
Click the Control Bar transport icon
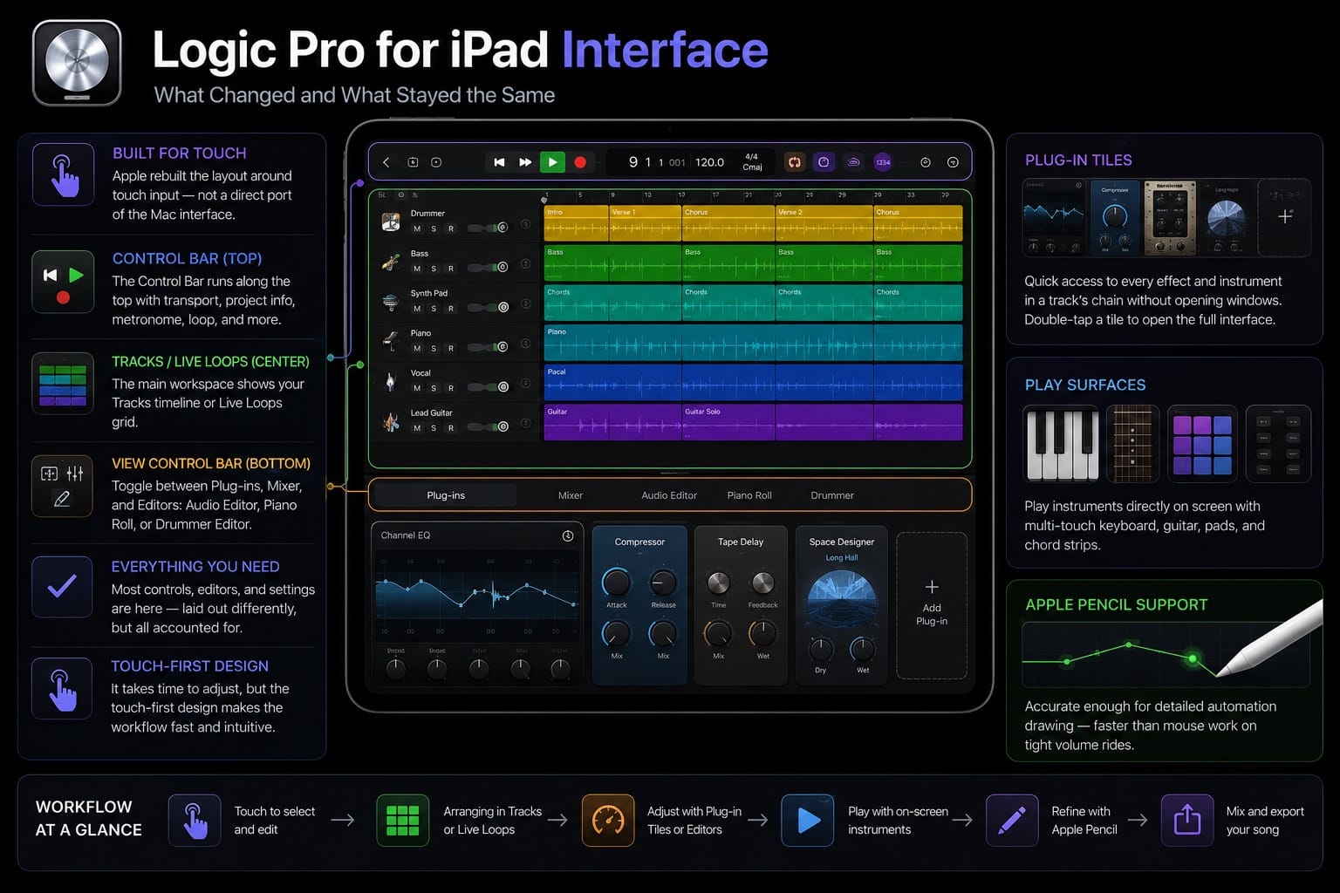tap(63, 282)
